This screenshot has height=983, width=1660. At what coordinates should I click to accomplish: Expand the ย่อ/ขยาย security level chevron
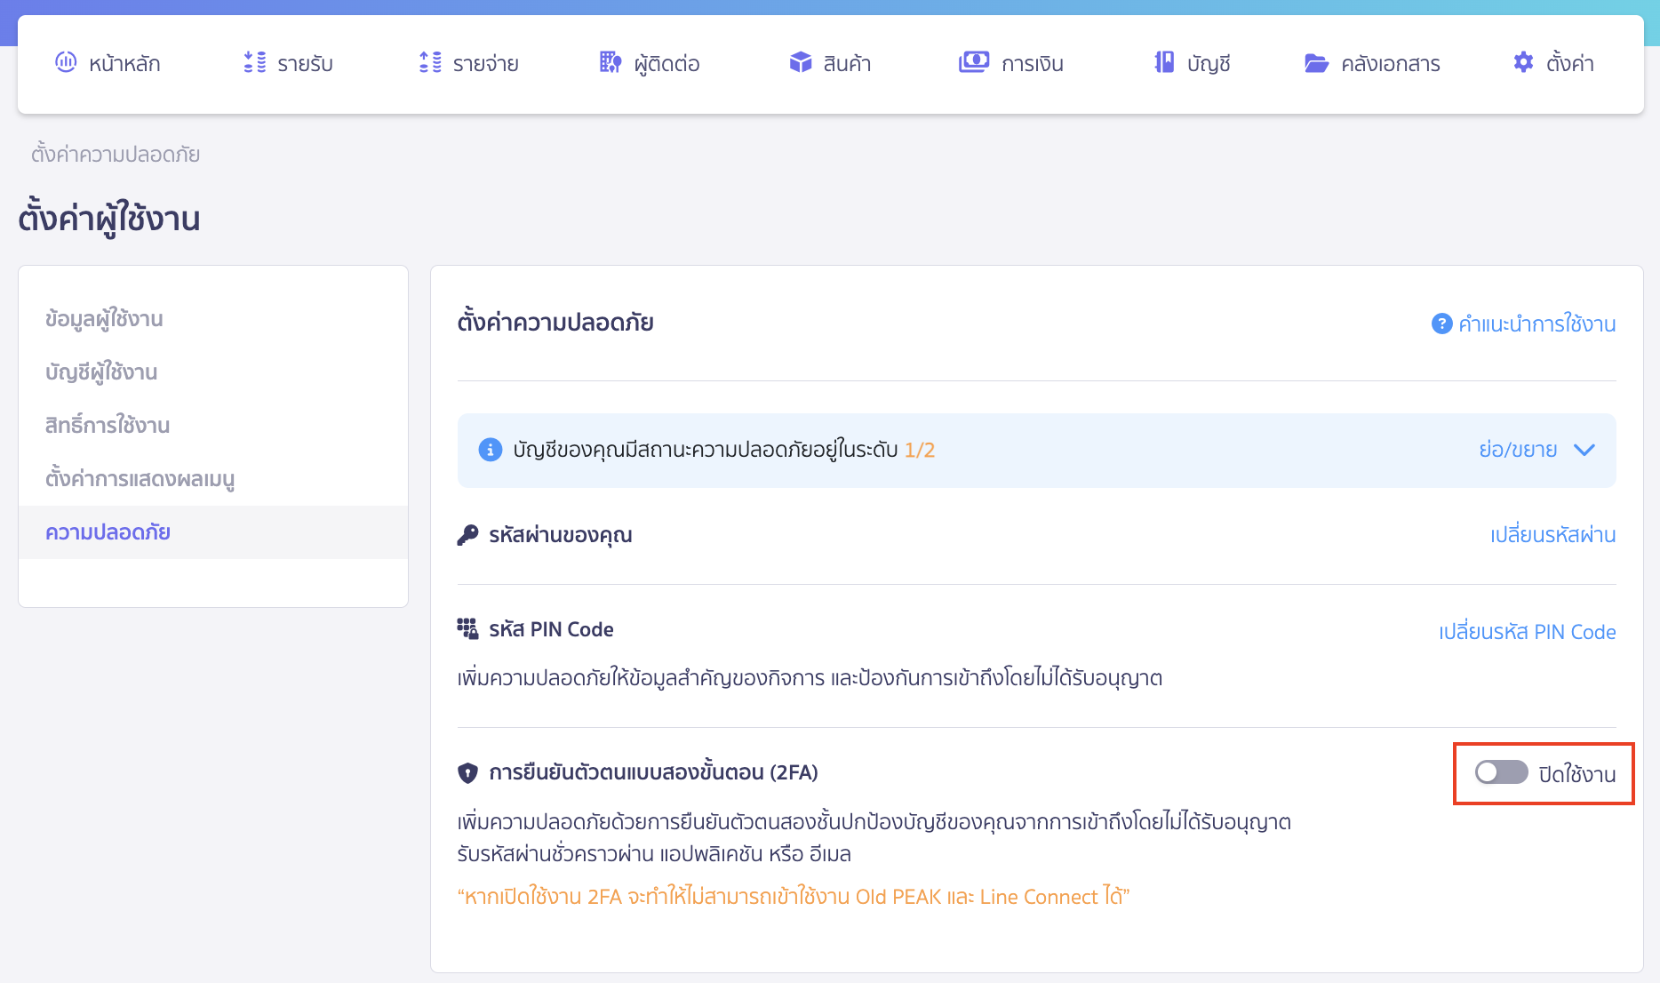pos(1585,451)
